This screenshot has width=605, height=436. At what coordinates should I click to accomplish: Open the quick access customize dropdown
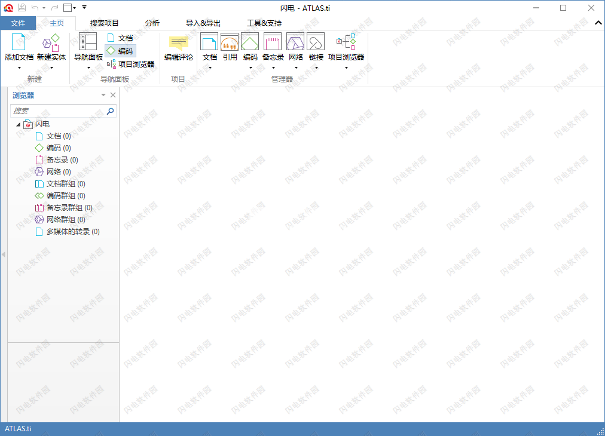pyautogui.click(x=84, y=7)
